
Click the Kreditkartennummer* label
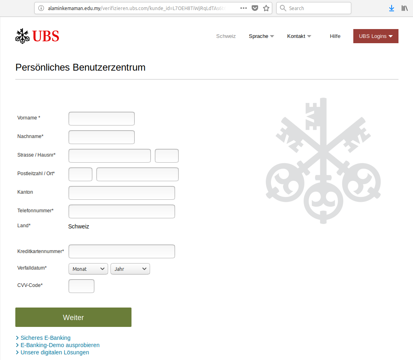pyautogui.click(x=41, y=251)
